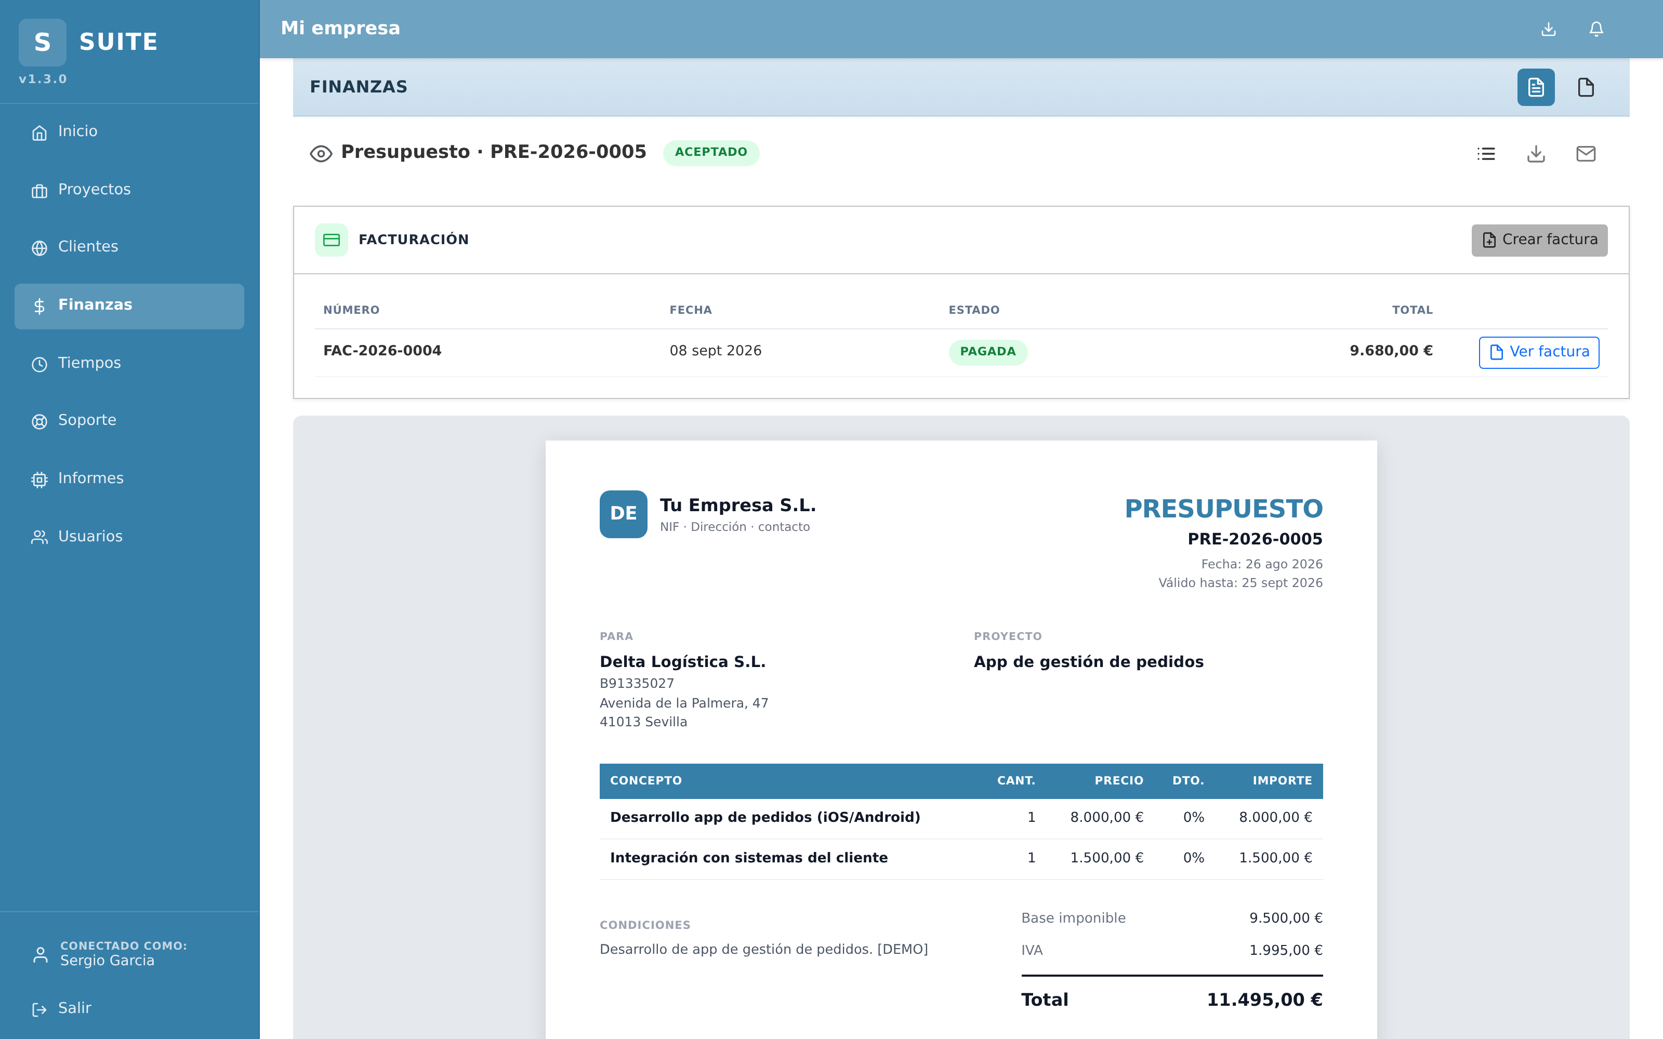Click the IVA 1.995,00 € value
Screen dimensions: 1663x1039
pyautogui.click(x=1286, y=950)
